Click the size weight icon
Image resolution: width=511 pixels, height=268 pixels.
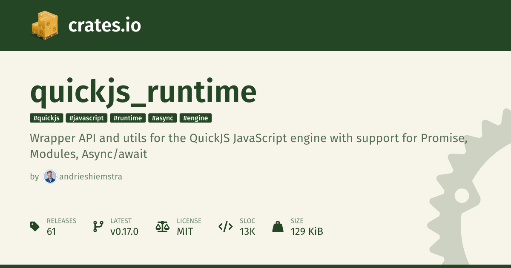point(278,226)
